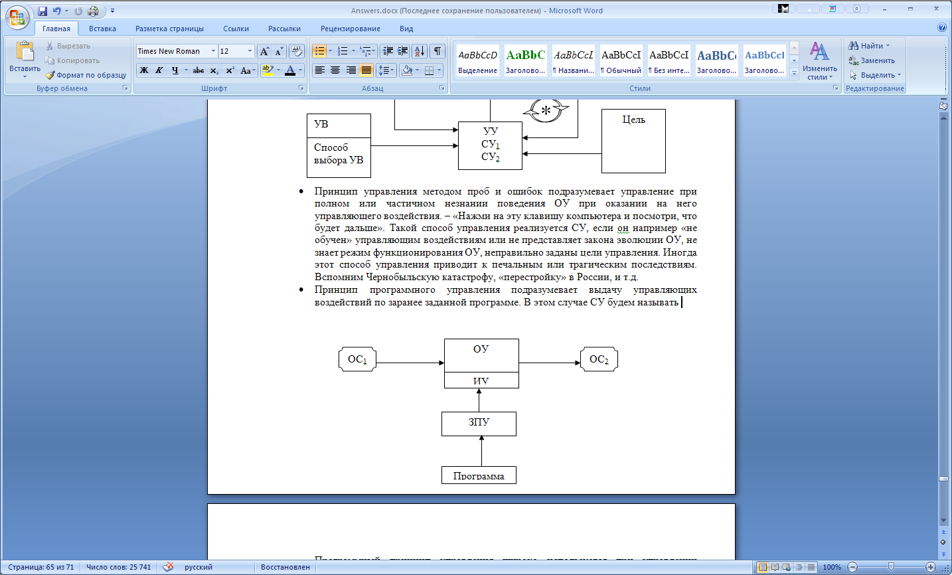Open the Разметка страницы tab
Image resolution: width=952 pixels, height=575 pixels.
[169, 29]
